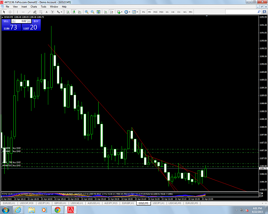Choose the text 'A' drawing tool
The width and height of the screenshot is (268, 214).
point(46,12)
